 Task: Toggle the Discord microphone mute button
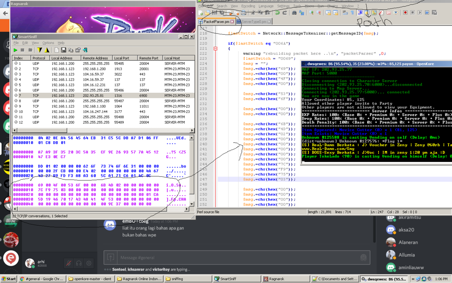tap(69, 263)
